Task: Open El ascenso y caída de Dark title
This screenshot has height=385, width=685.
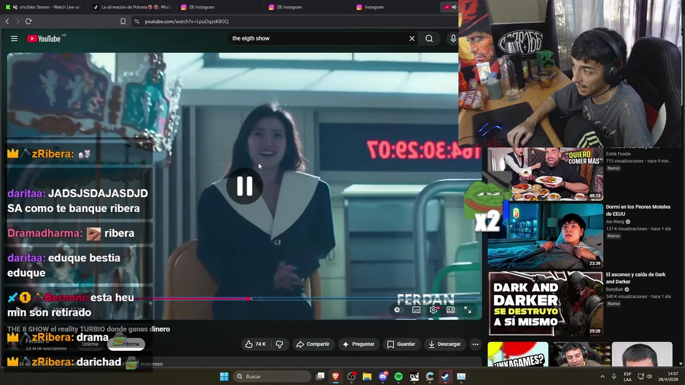Action: point(636,278)
